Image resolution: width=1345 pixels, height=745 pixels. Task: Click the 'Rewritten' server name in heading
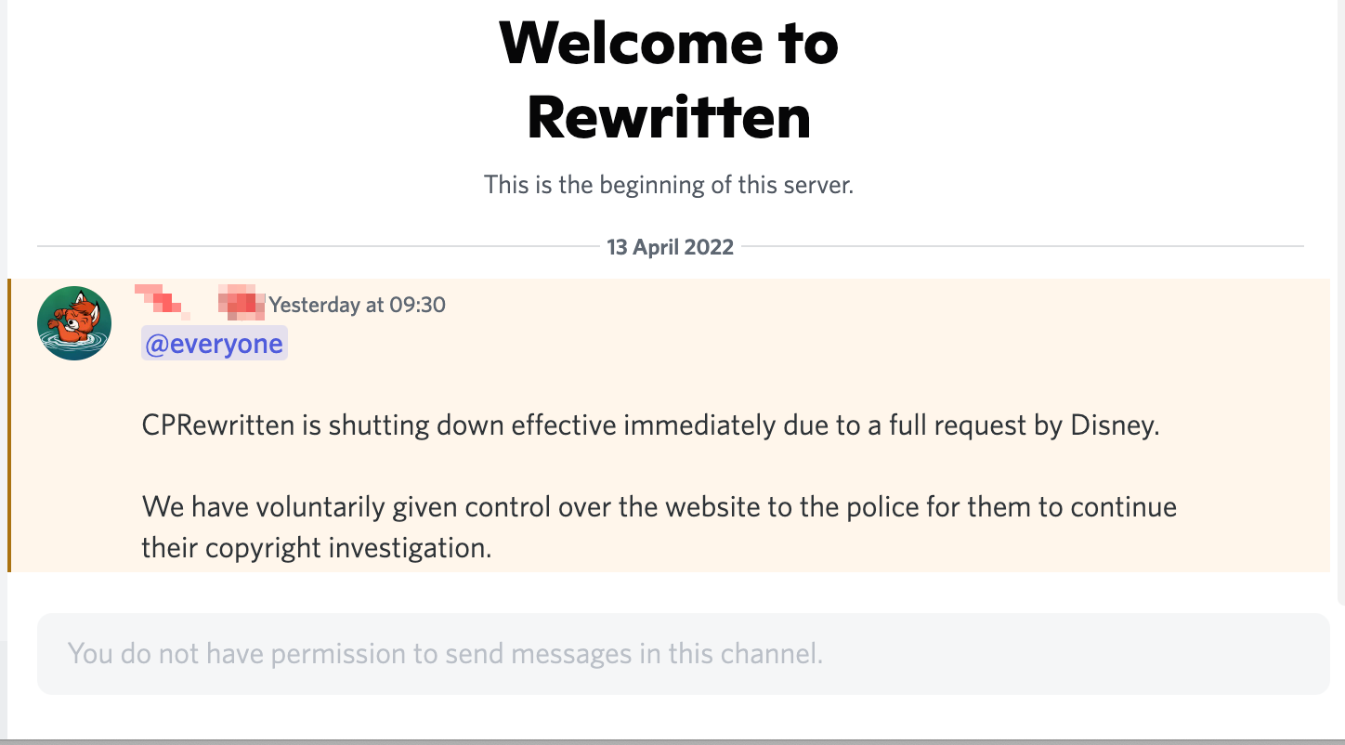click(x=669, y=116)
